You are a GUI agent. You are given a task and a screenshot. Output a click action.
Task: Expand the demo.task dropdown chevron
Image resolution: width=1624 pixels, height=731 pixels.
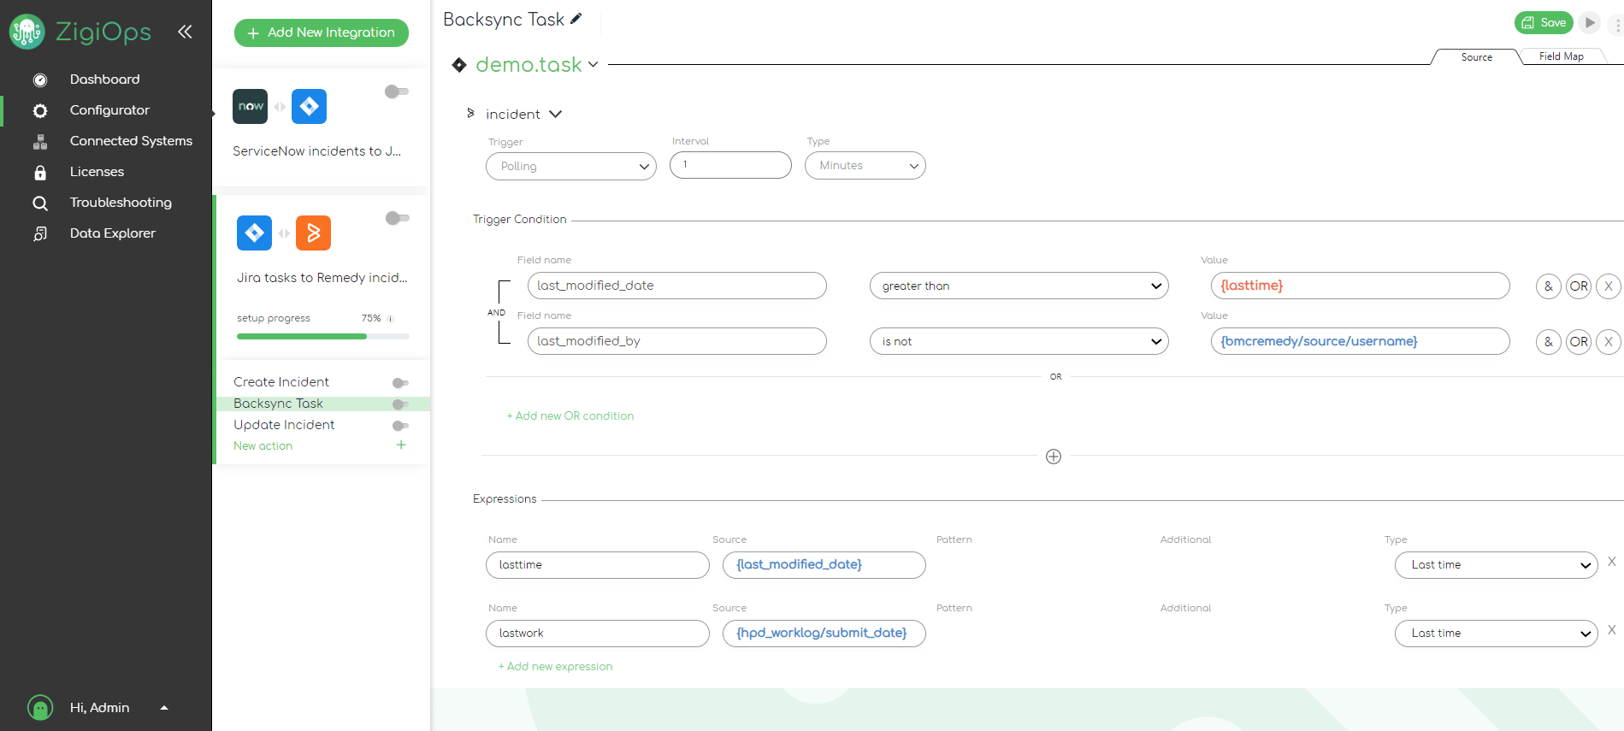point(593,65)
